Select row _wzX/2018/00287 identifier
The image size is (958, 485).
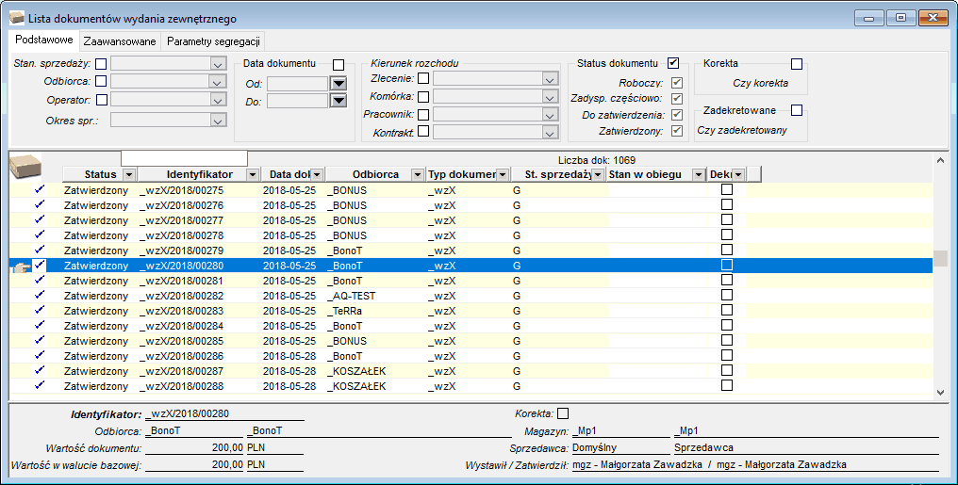point(181,372)
